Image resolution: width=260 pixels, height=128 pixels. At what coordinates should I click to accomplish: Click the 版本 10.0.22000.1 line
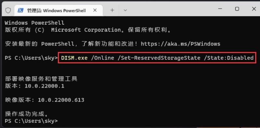click(x=34, y=86)
